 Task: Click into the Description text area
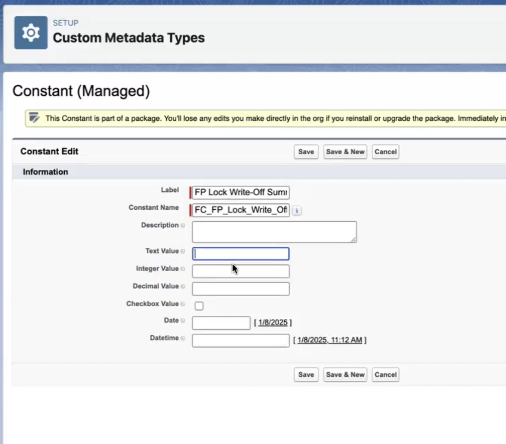click(x=274, y=232)
